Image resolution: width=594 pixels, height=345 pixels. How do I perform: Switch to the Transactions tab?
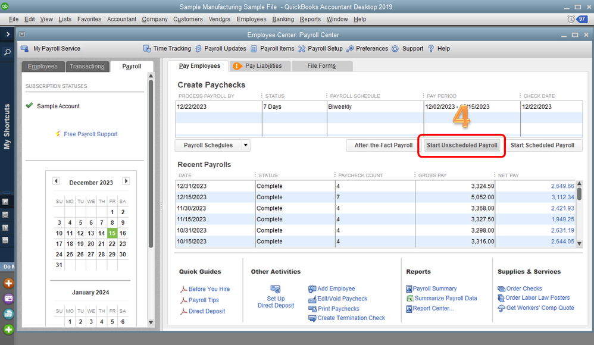click(87, 66)
